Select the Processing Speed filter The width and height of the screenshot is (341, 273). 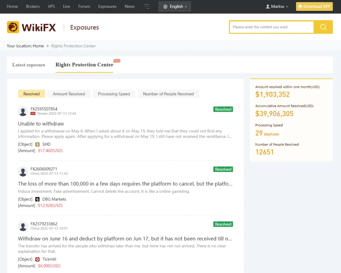tap(114, 94)
